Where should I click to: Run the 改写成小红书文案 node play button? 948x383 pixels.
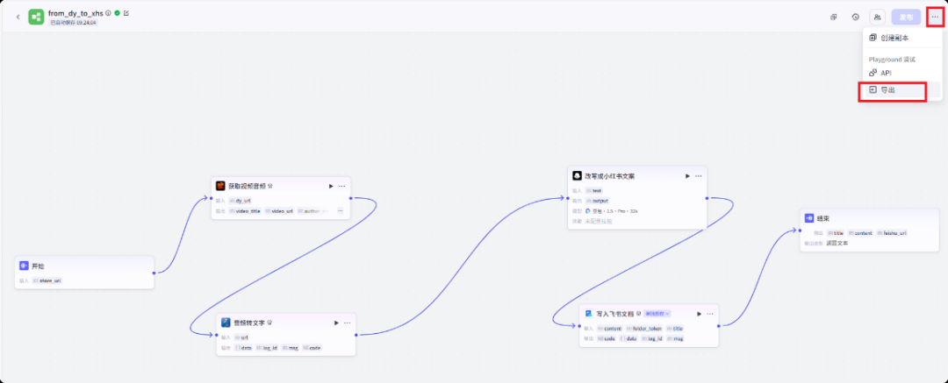pos(687,176)
